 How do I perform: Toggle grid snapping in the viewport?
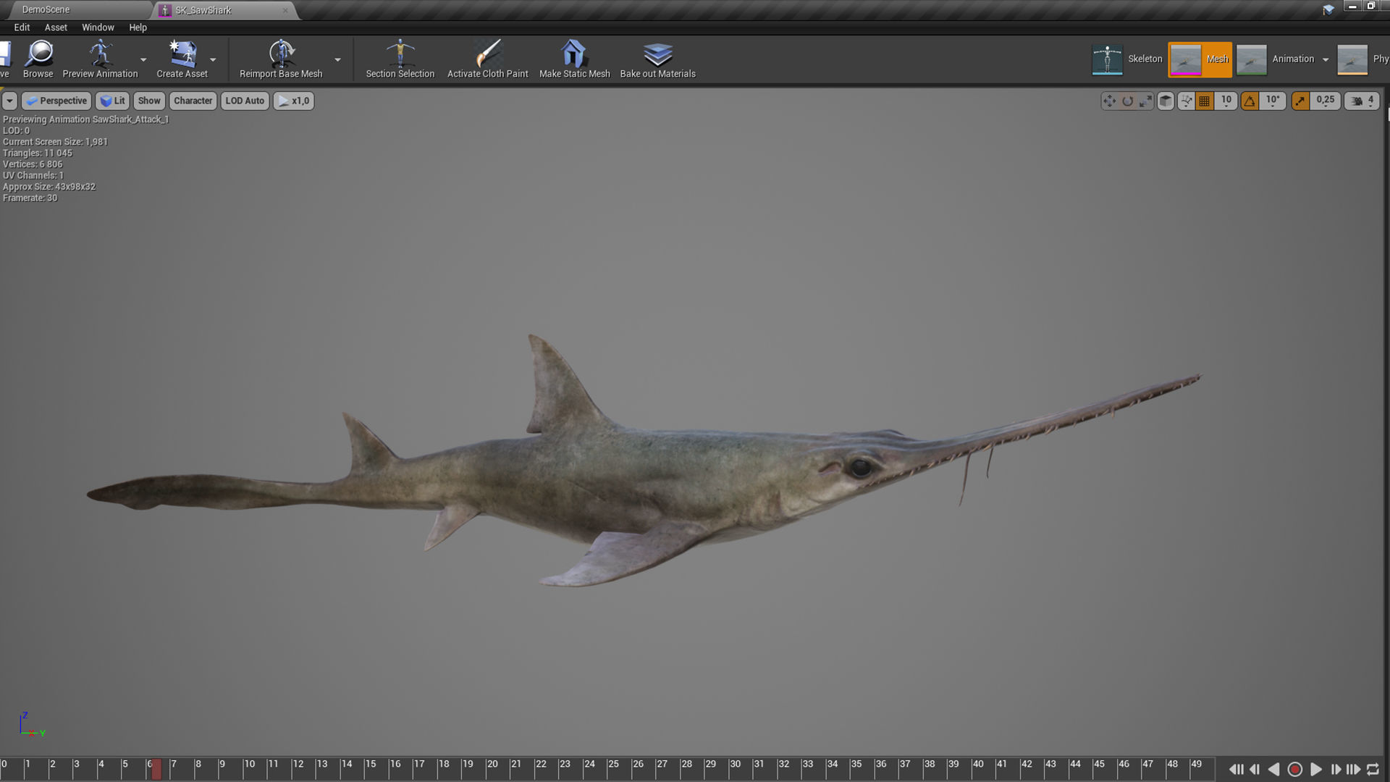point(1205,101)
